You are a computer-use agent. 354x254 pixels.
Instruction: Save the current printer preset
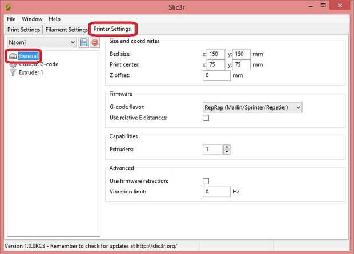[x=83, y=42]
